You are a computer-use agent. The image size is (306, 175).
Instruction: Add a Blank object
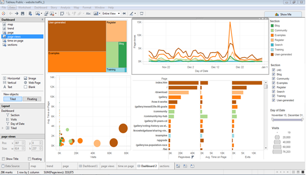pyautogui.click(x=29, y=87)
